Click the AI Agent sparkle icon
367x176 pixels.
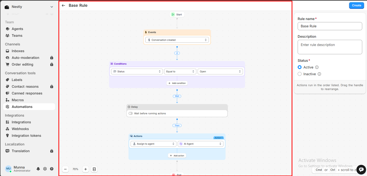point(181,144)
